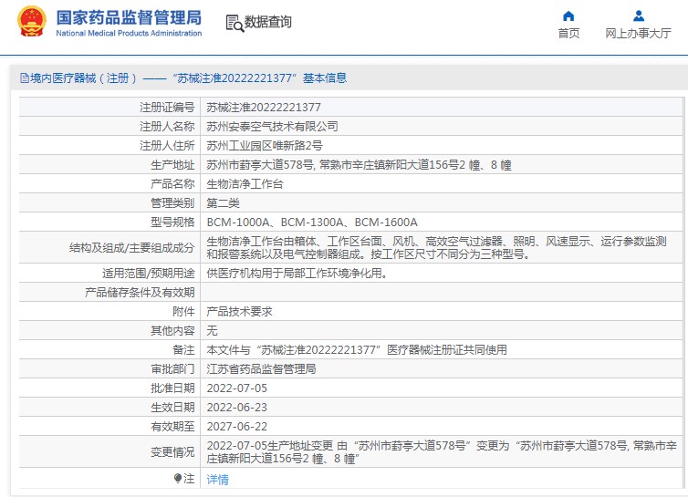This screenshot has height=497, width=688.
Task: Open 首页 navigation item
Action: coord(568,25)
